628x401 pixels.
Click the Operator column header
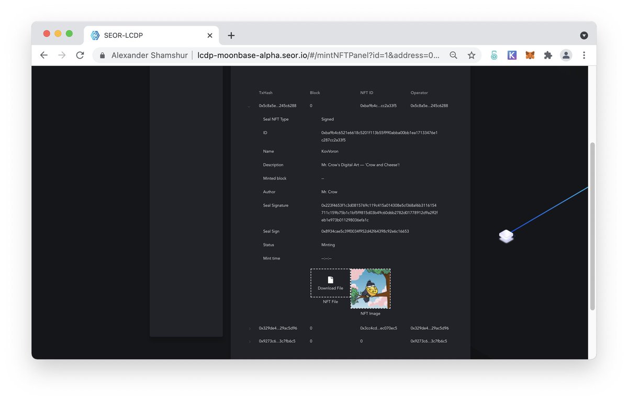click(x=419, y=93)
